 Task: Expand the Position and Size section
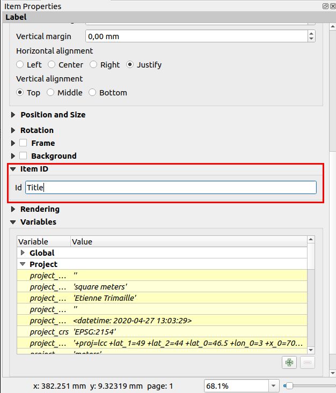coord(13,115)
